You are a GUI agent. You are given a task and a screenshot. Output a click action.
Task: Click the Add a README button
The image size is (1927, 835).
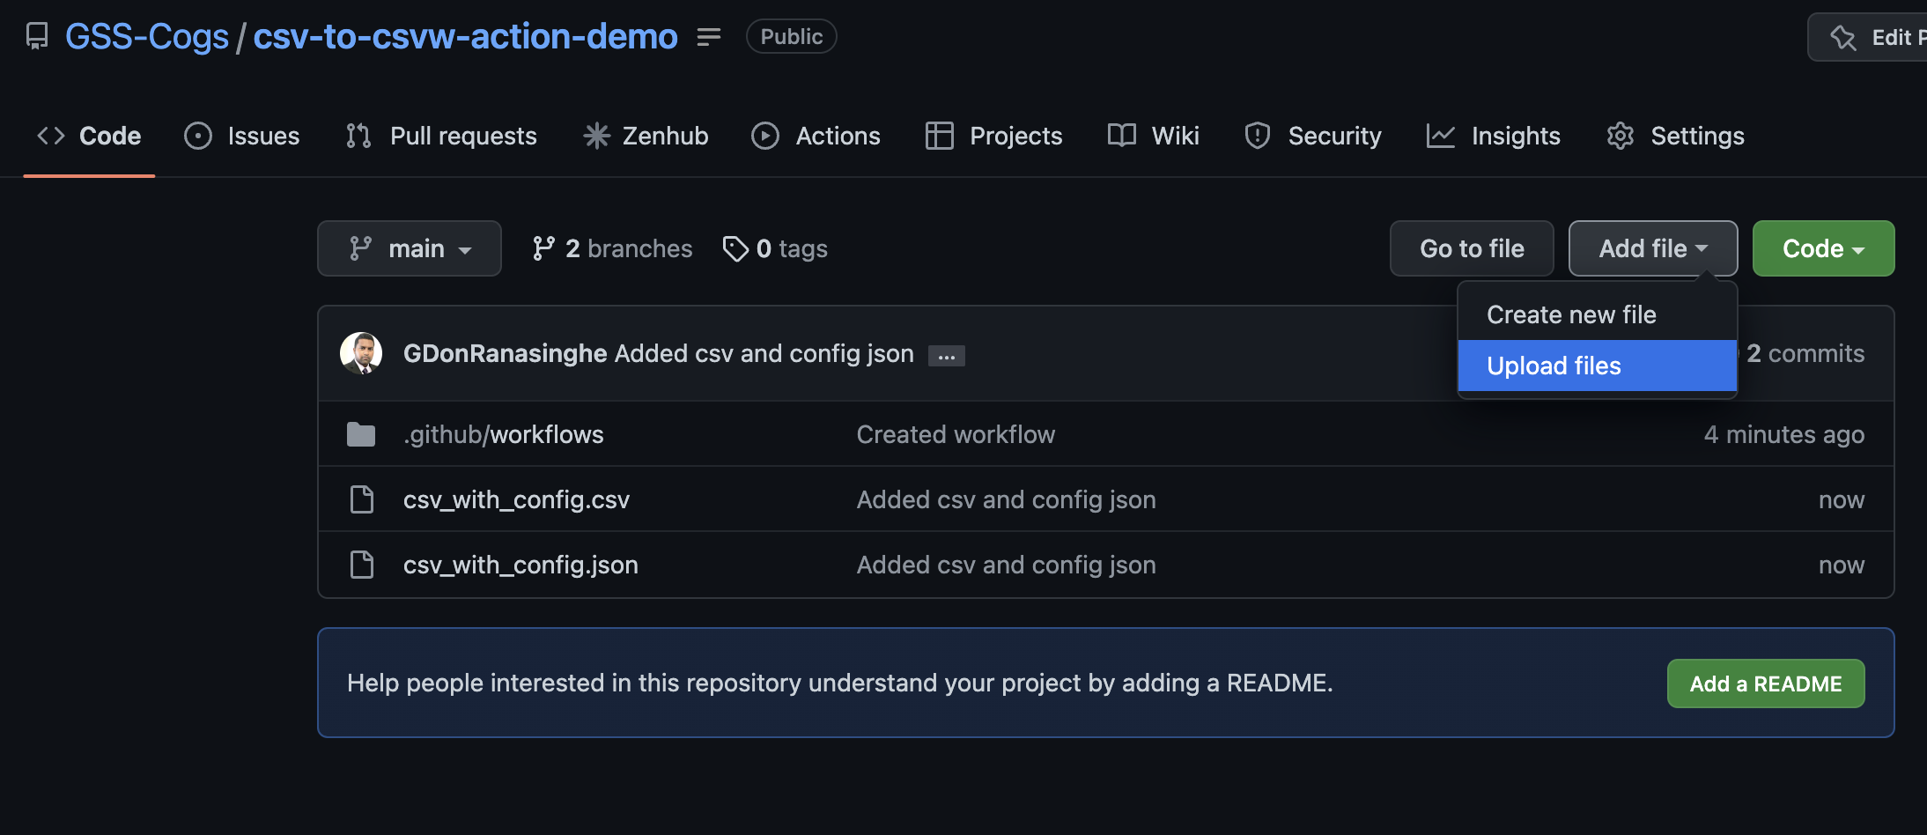pos(1766,684)
